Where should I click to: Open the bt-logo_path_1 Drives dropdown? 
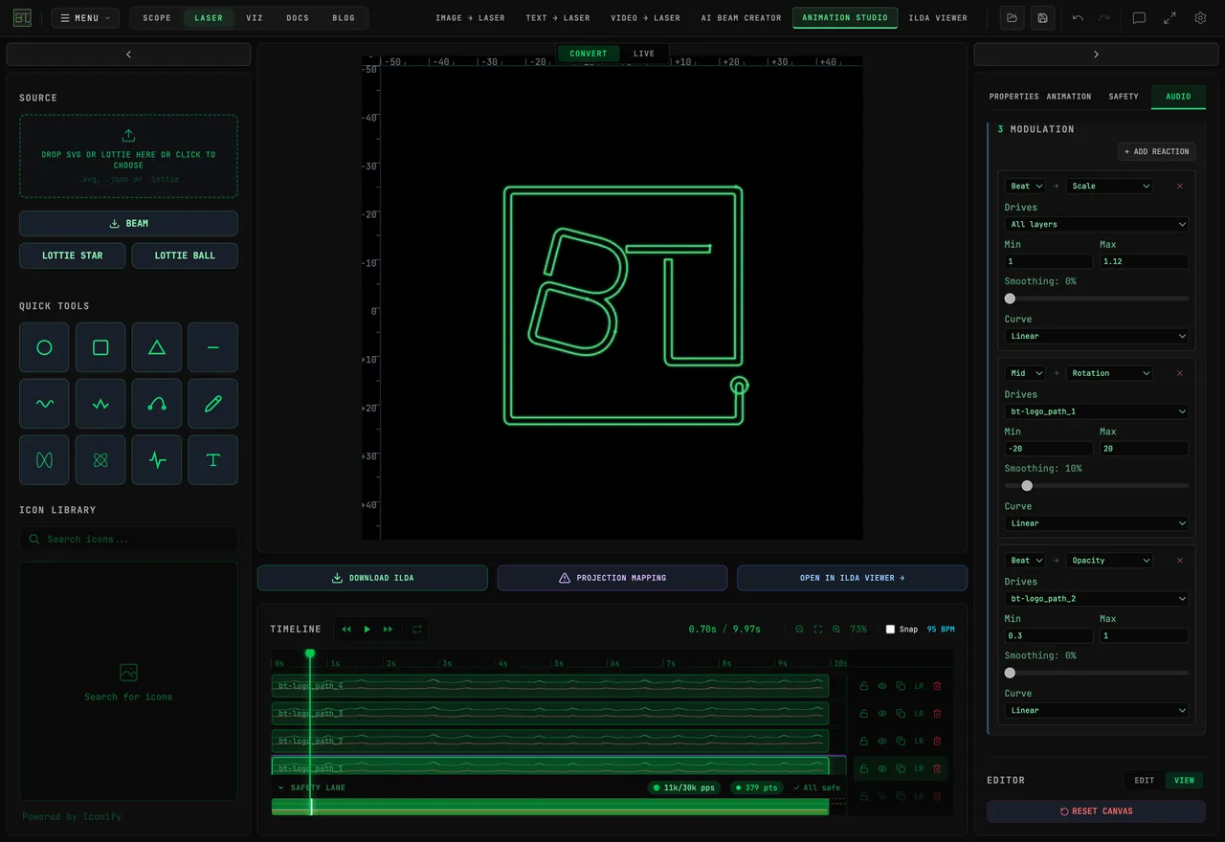pos(1097,411)
